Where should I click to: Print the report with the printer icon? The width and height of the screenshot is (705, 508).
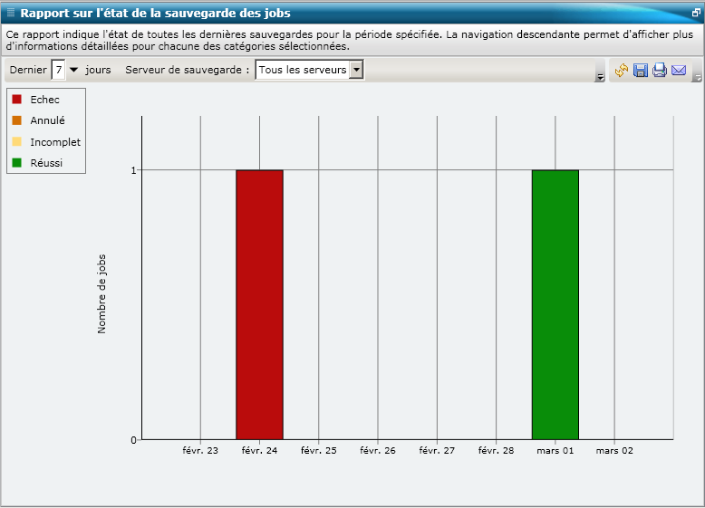pos(659,70)
